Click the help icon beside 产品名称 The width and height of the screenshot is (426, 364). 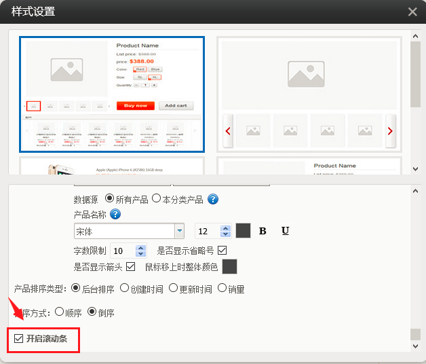point(115,215)
